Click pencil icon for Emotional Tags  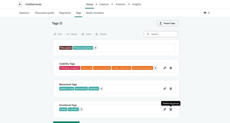(165, 109)
